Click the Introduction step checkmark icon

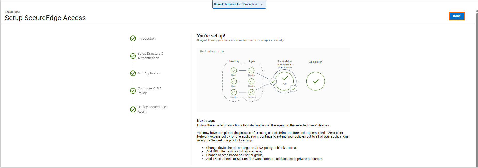pyautogui.click(x=133, y=39)
